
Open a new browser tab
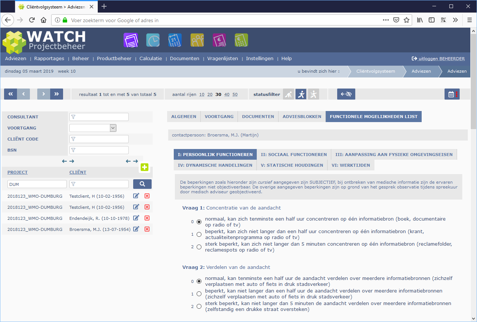104,6
